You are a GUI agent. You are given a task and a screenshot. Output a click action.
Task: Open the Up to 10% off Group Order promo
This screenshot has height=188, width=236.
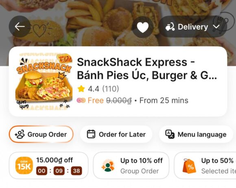coord(131,166)
